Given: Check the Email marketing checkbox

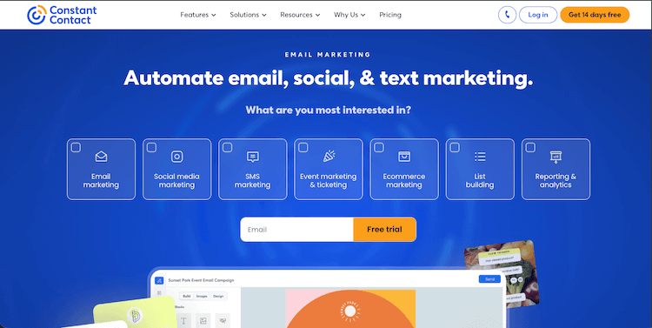Looking at the screenshot, I should click(76, 147).
